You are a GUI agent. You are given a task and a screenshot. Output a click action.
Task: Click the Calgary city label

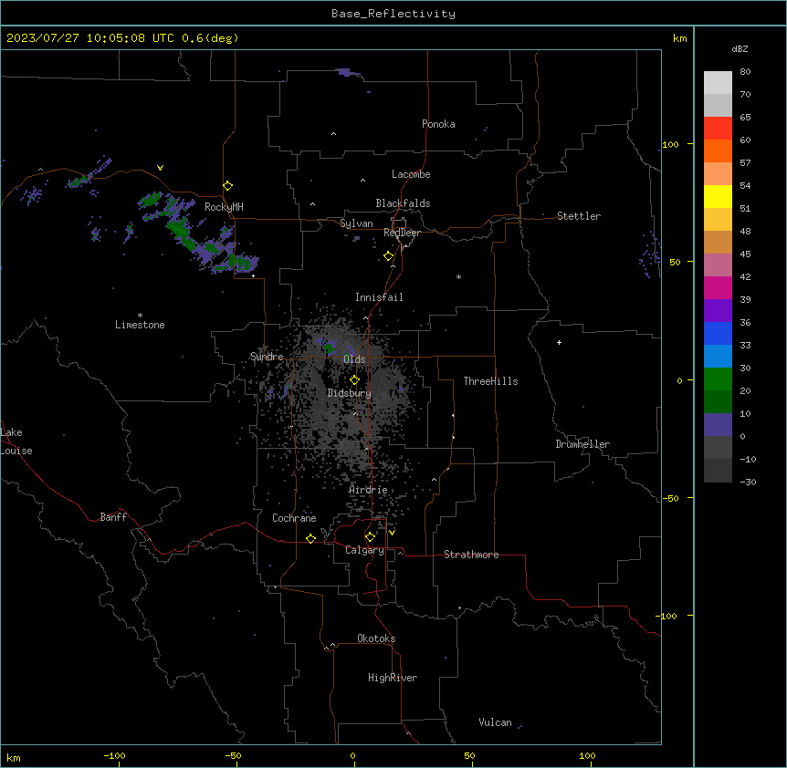tap(364, 550)
